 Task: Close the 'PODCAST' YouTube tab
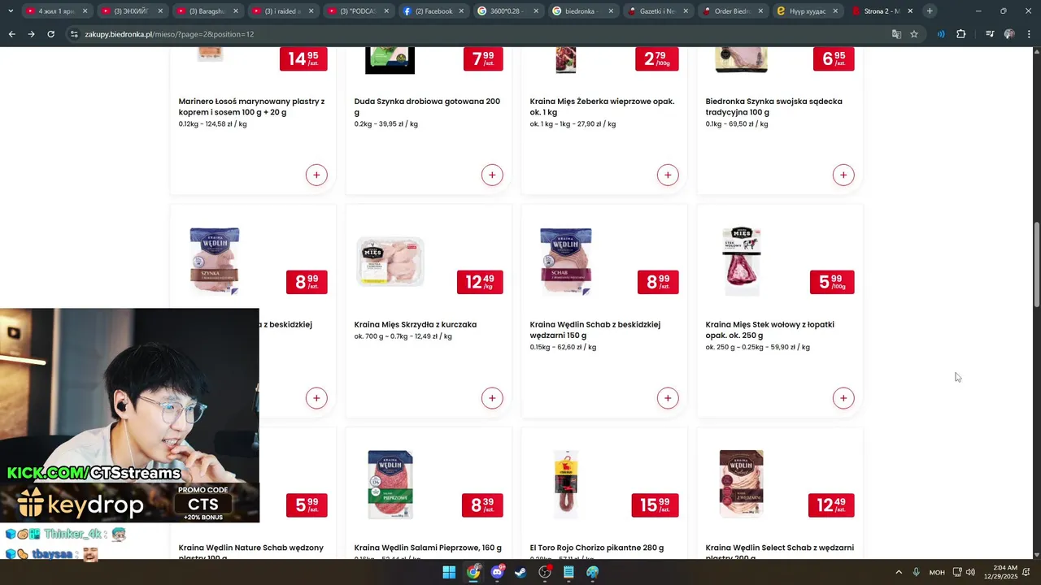pos(386,11)
